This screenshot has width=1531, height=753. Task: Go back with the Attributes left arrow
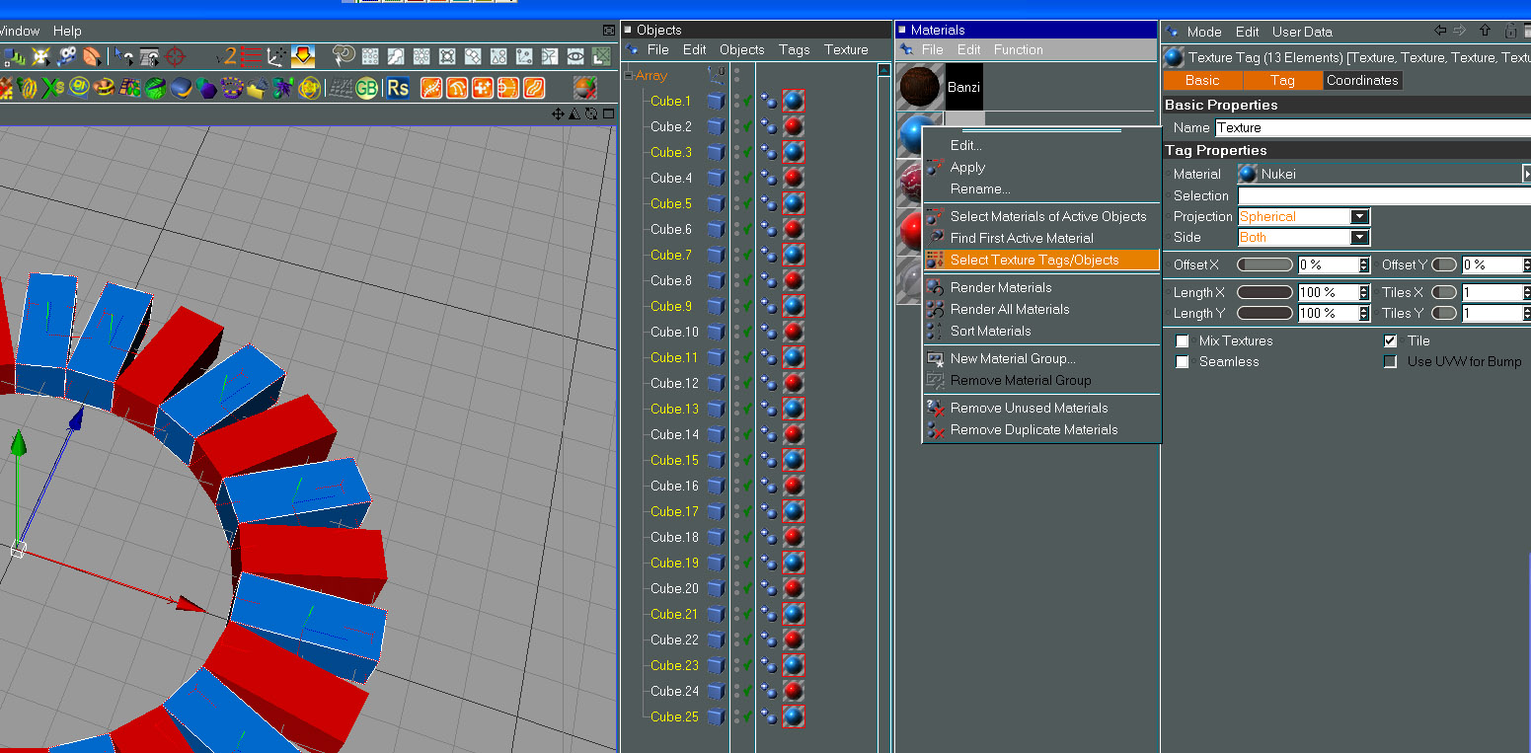pyautogui.click(x=1441, y=31)
